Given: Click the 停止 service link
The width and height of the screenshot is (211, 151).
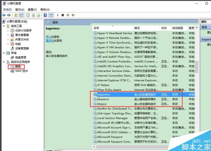Looking at the screenshot, I should pos(49,37).
